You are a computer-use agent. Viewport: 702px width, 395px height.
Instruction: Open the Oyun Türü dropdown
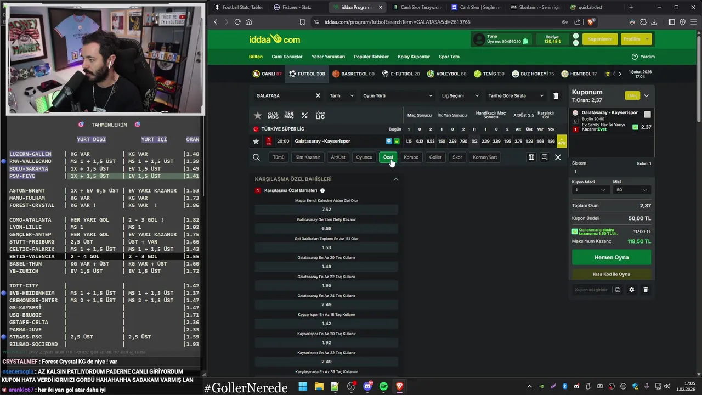pyautogui.click(x=398, y=95)
